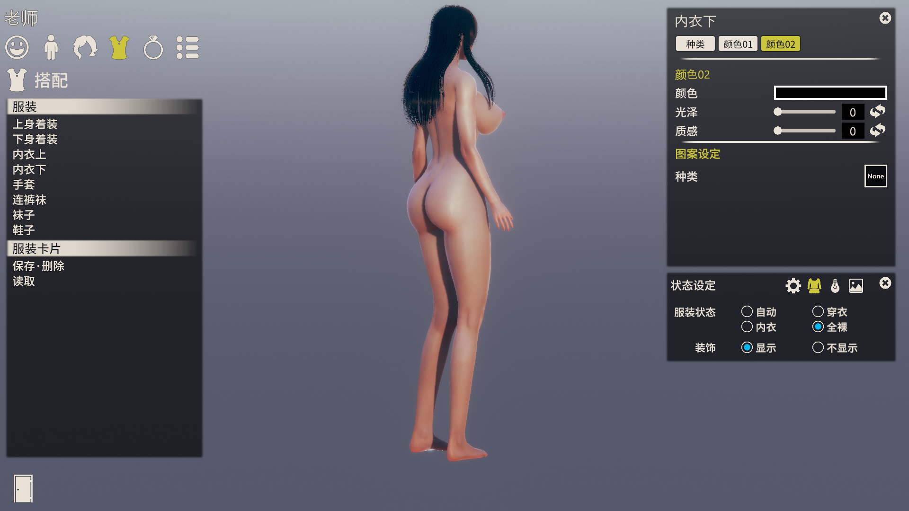Open the body editing figure icon
Image resolution: width=909 pixels, height=511 pixels.
(51, 47)
